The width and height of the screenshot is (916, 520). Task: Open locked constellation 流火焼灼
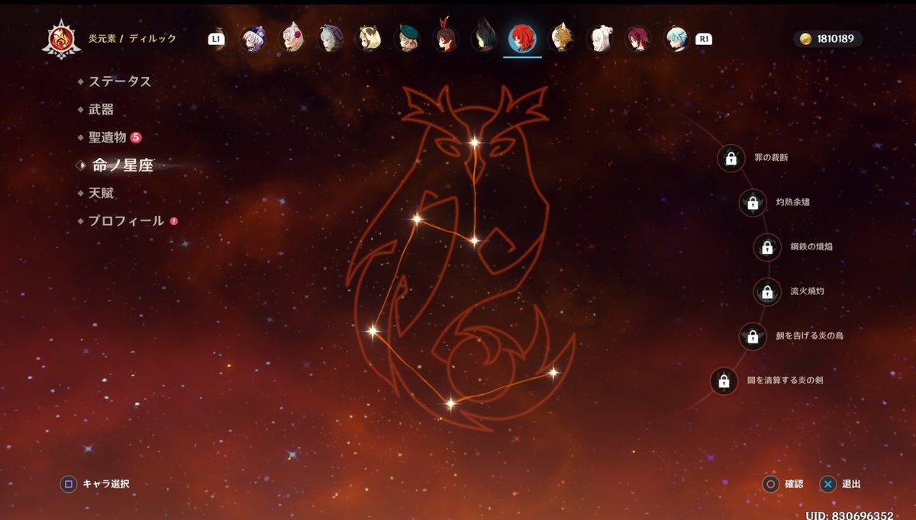(x=767, y=291)
